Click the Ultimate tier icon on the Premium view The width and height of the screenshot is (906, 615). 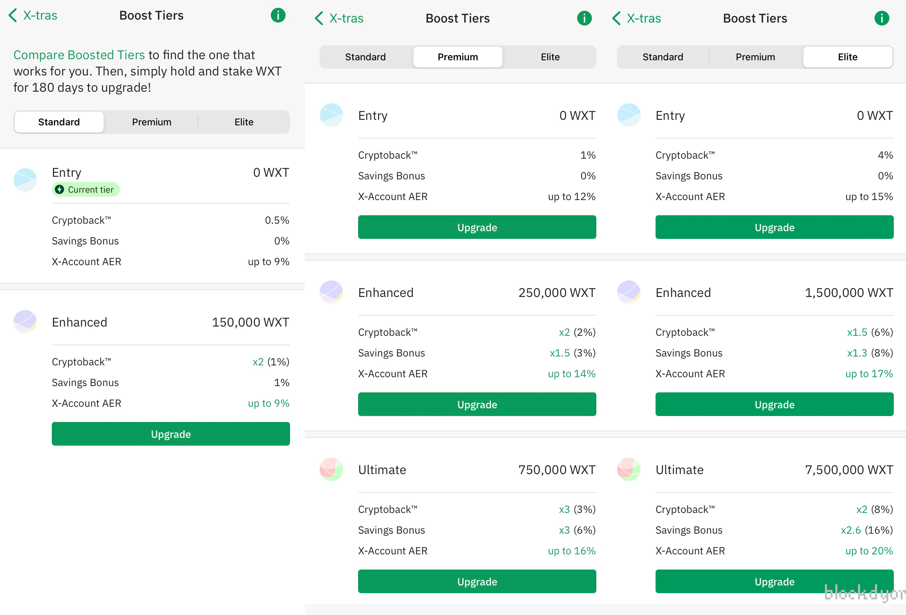tap(331, 469)
